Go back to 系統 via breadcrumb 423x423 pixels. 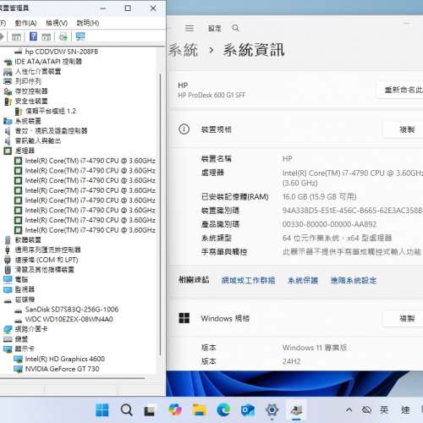click(184, 50)
